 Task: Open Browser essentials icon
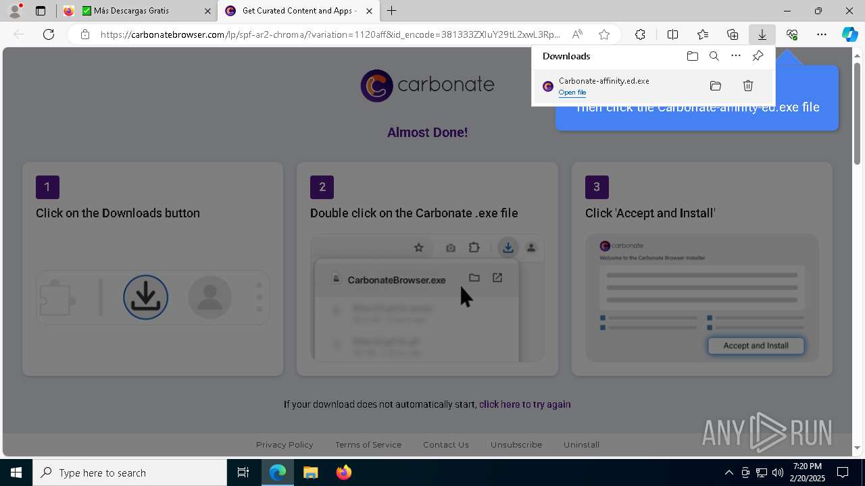pos(792,34)
